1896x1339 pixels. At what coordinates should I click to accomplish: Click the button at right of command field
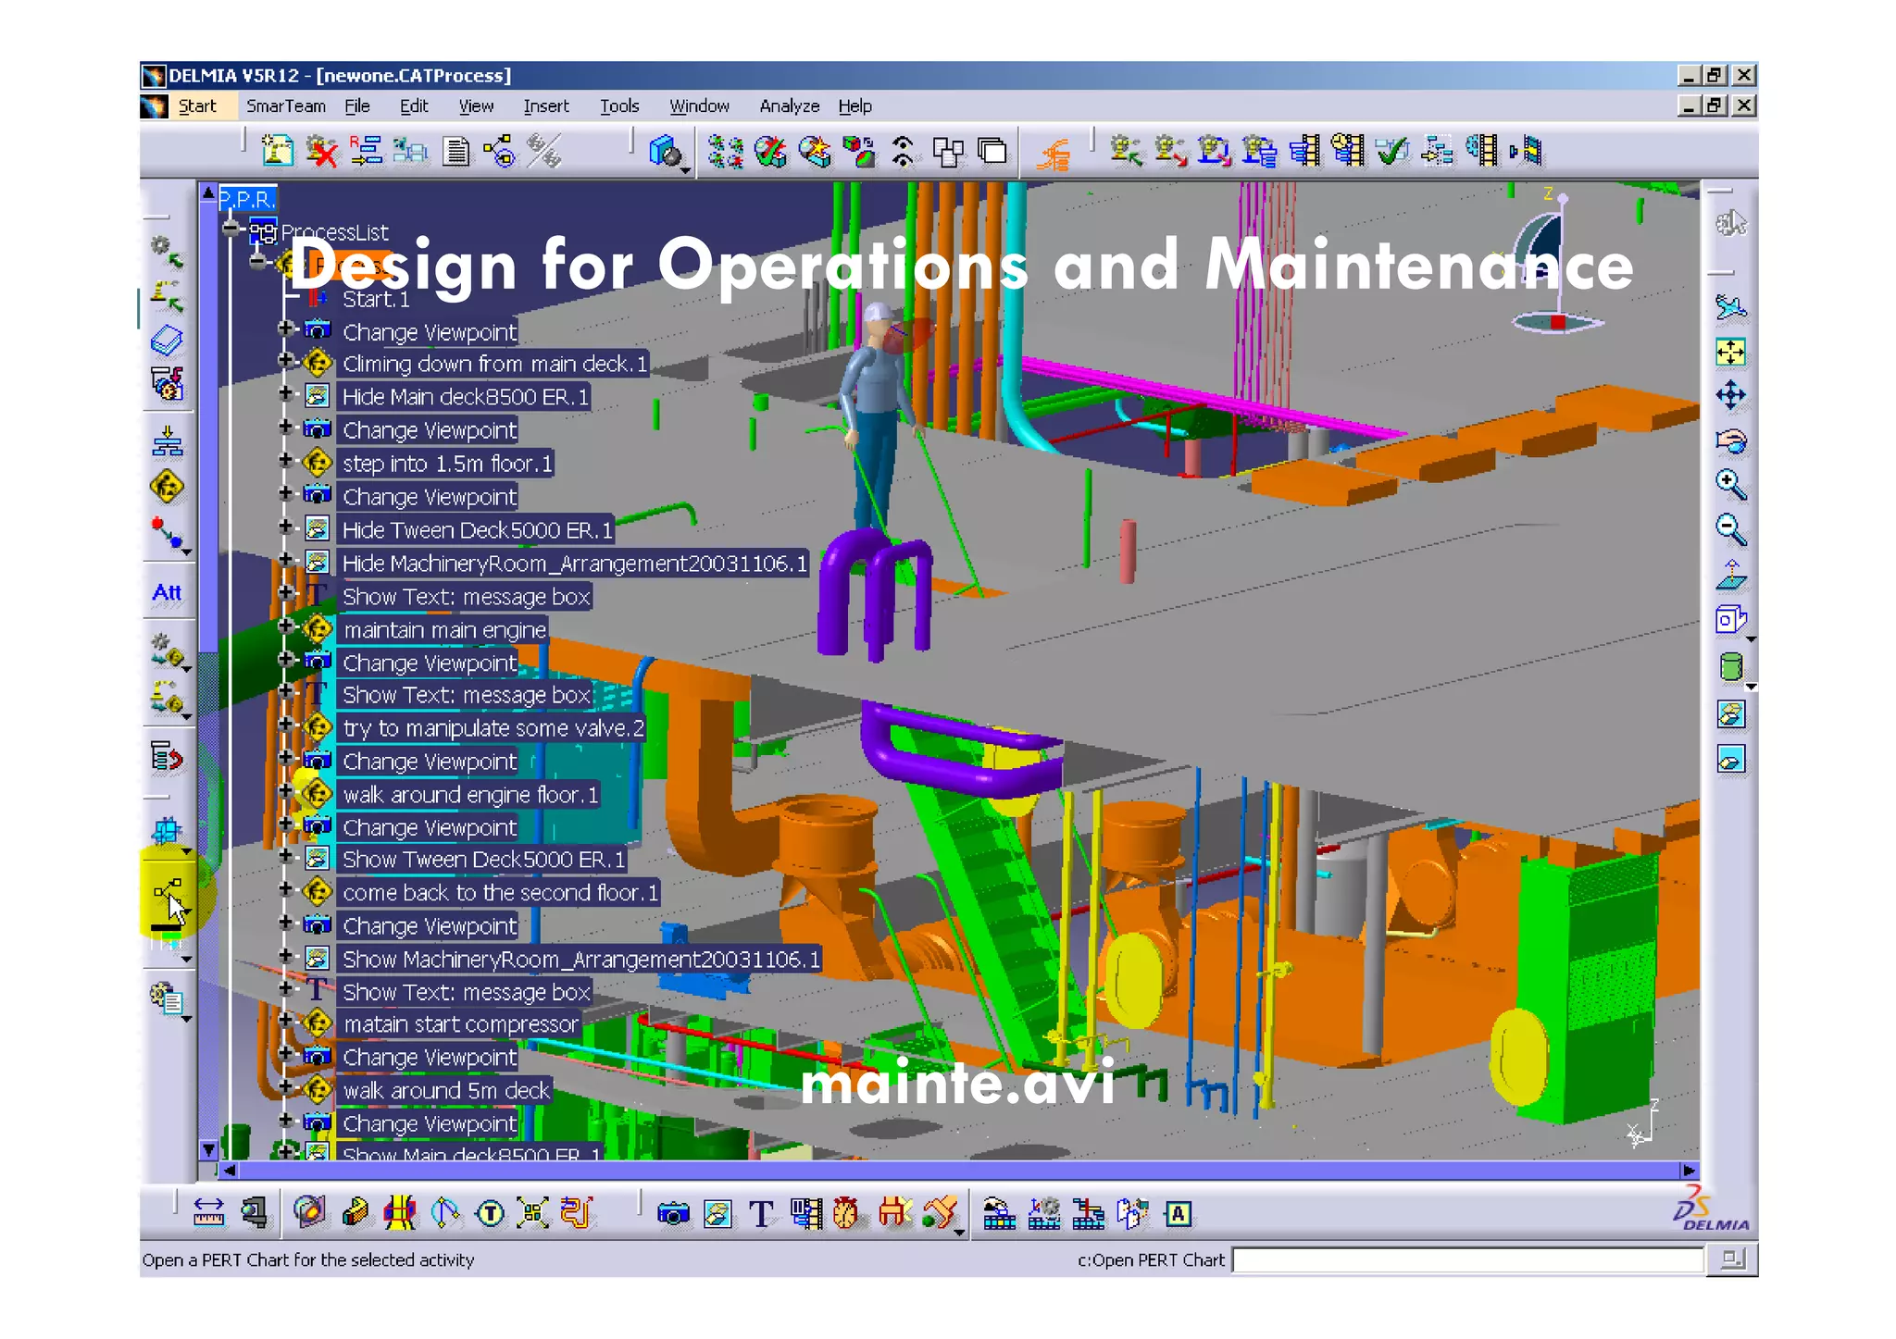(1731, 1259)
